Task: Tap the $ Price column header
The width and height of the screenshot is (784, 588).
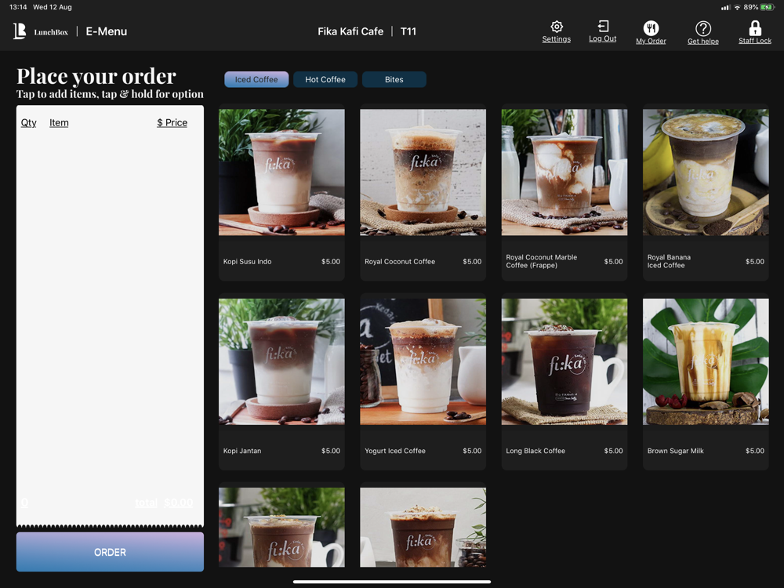Action: (172, 123)
